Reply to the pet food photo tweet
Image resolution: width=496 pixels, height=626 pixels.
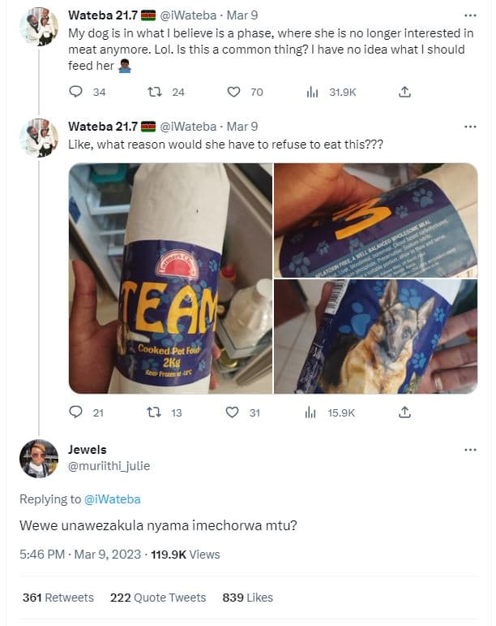pos(76,412)
